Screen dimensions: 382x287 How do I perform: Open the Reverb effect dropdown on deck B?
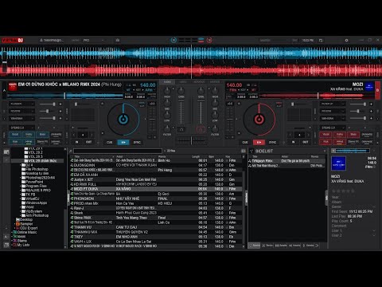tap(333, 111)
